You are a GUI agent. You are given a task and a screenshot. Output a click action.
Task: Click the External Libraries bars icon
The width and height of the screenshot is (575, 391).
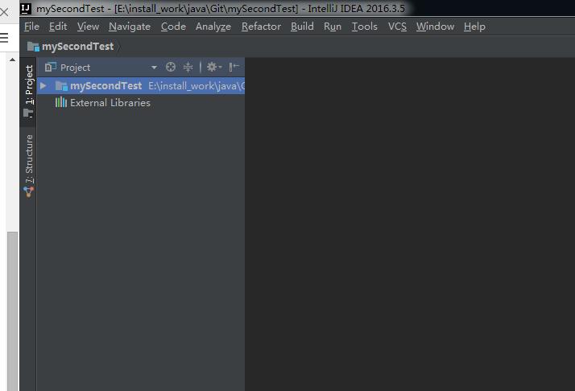61,102
